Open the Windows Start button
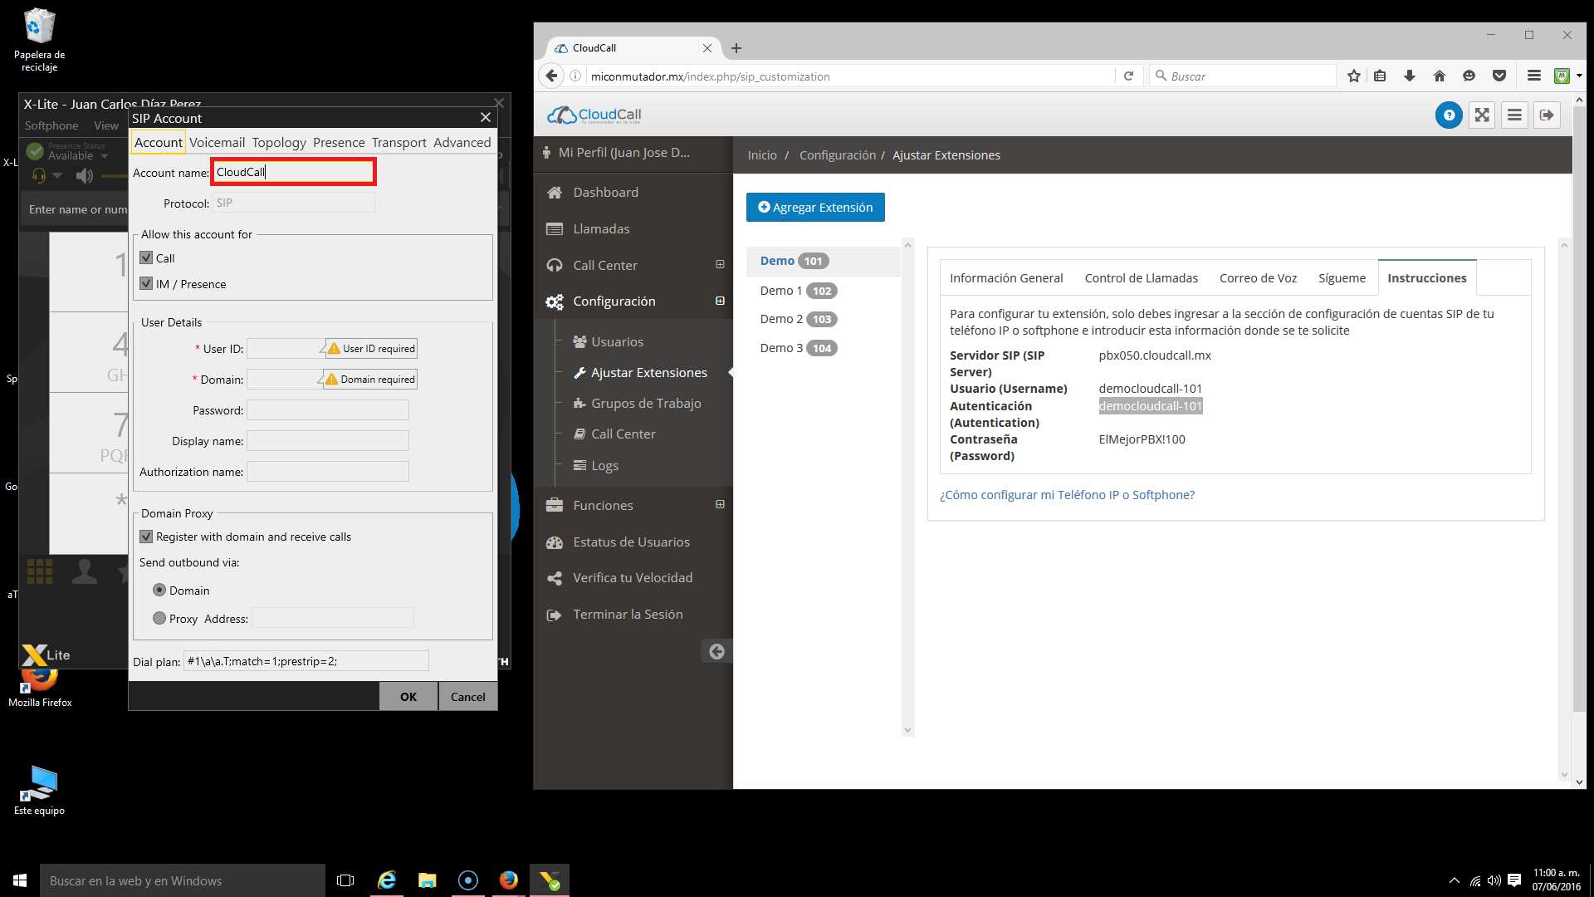Screen dimensions: 1594x897 point(20,880)
